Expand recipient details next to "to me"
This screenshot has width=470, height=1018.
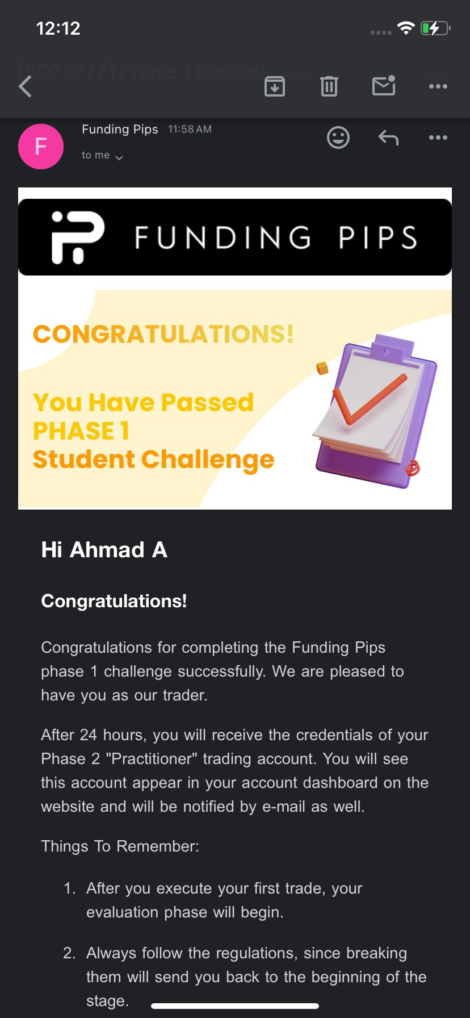[119, 157]
